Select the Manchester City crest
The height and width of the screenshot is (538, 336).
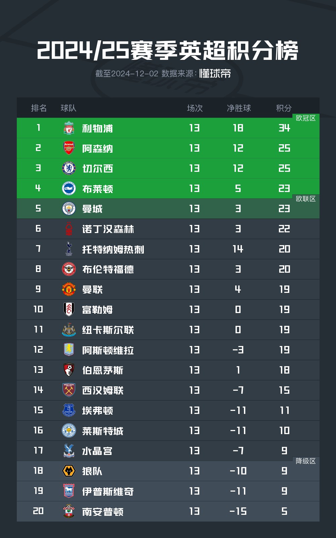(x=69, y=208)
